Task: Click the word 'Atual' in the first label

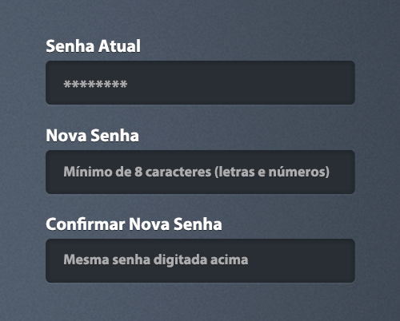Action: coord(119,46)
